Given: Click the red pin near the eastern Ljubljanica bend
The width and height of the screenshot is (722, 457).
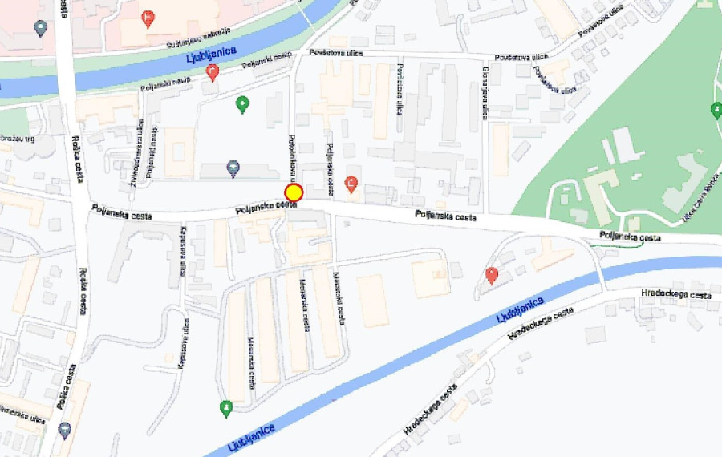Looking at the screenshot, I should click(x=492, y=276).
